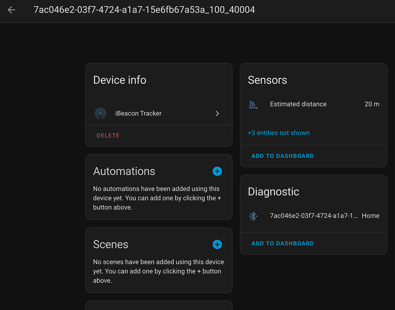Click the Estimated distance sensor icon
The height and width of the screenshot is (310, 395).
click(x=253, y=105)
